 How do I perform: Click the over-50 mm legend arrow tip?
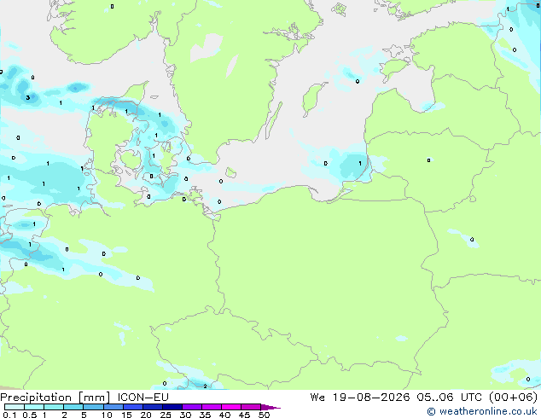pos(270,407)
